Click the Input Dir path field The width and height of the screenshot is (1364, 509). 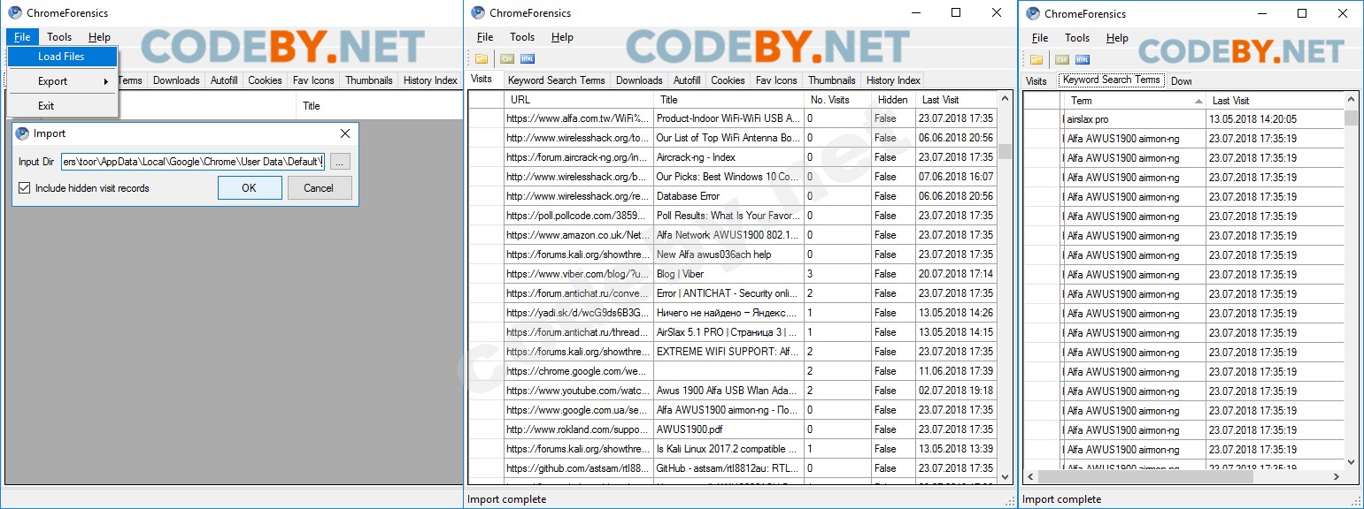point(193,162)
